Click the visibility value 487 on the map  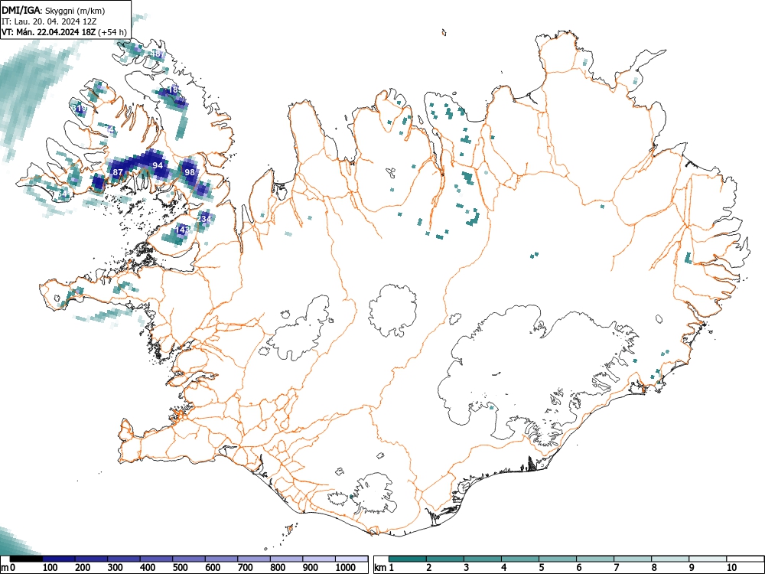tap(157, 54)
